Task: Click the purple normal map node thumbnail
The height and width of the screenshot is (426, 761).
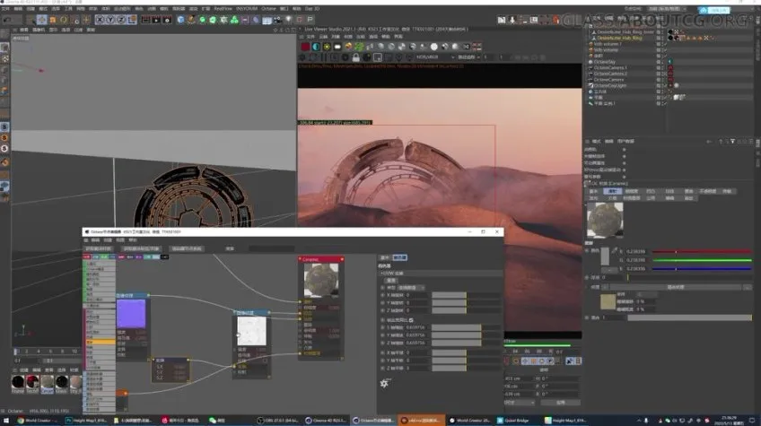Action: click(132, 313)
